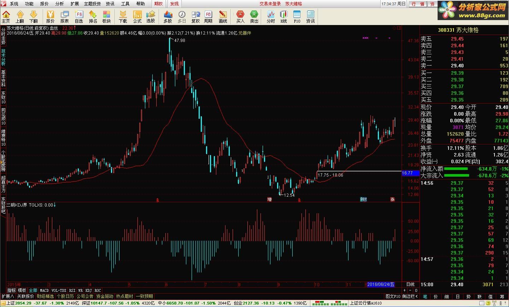
Task: Open the 热点题材 tab
Action: [124, 296]
